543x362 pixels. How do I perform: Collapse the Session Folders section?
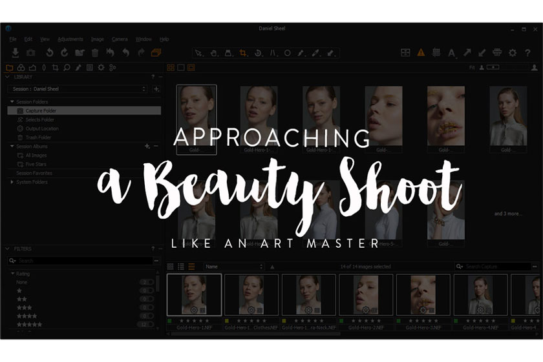tap(12, 102)
